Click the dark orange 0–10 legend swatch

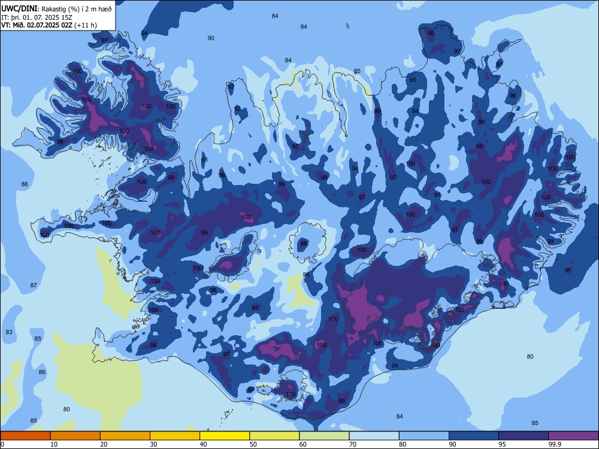[x=25, y=436]
